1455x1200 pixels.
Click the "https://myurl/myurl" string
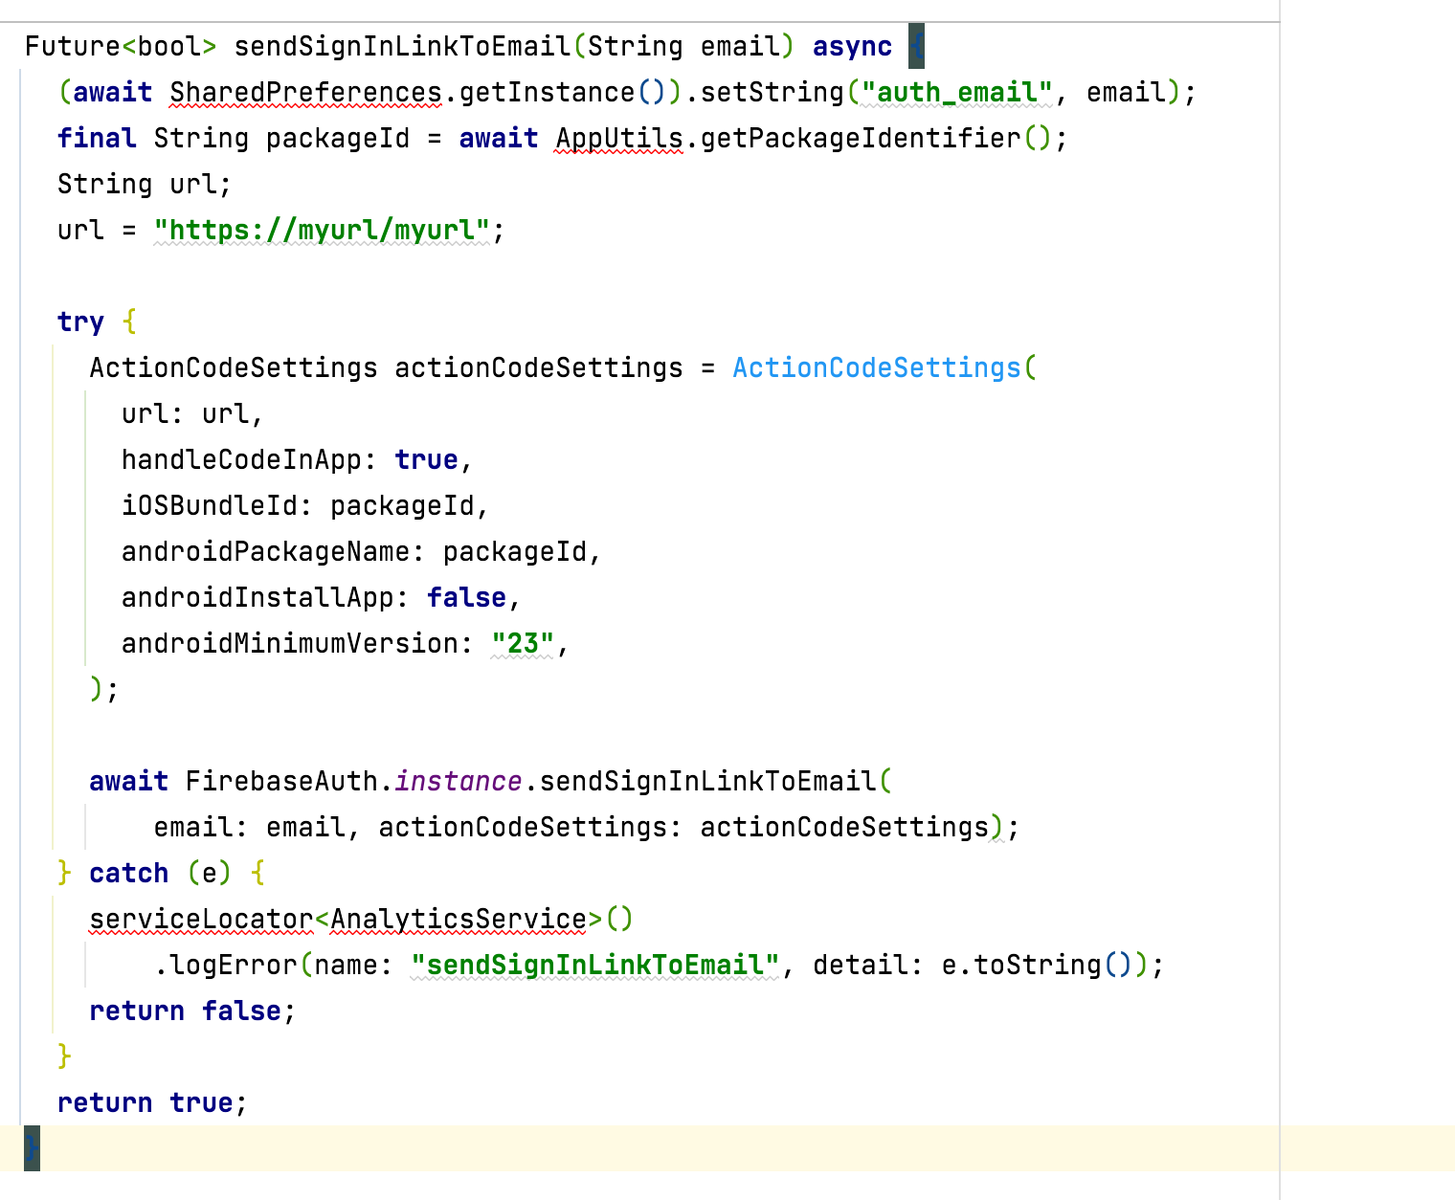click(x=322, y=230)
